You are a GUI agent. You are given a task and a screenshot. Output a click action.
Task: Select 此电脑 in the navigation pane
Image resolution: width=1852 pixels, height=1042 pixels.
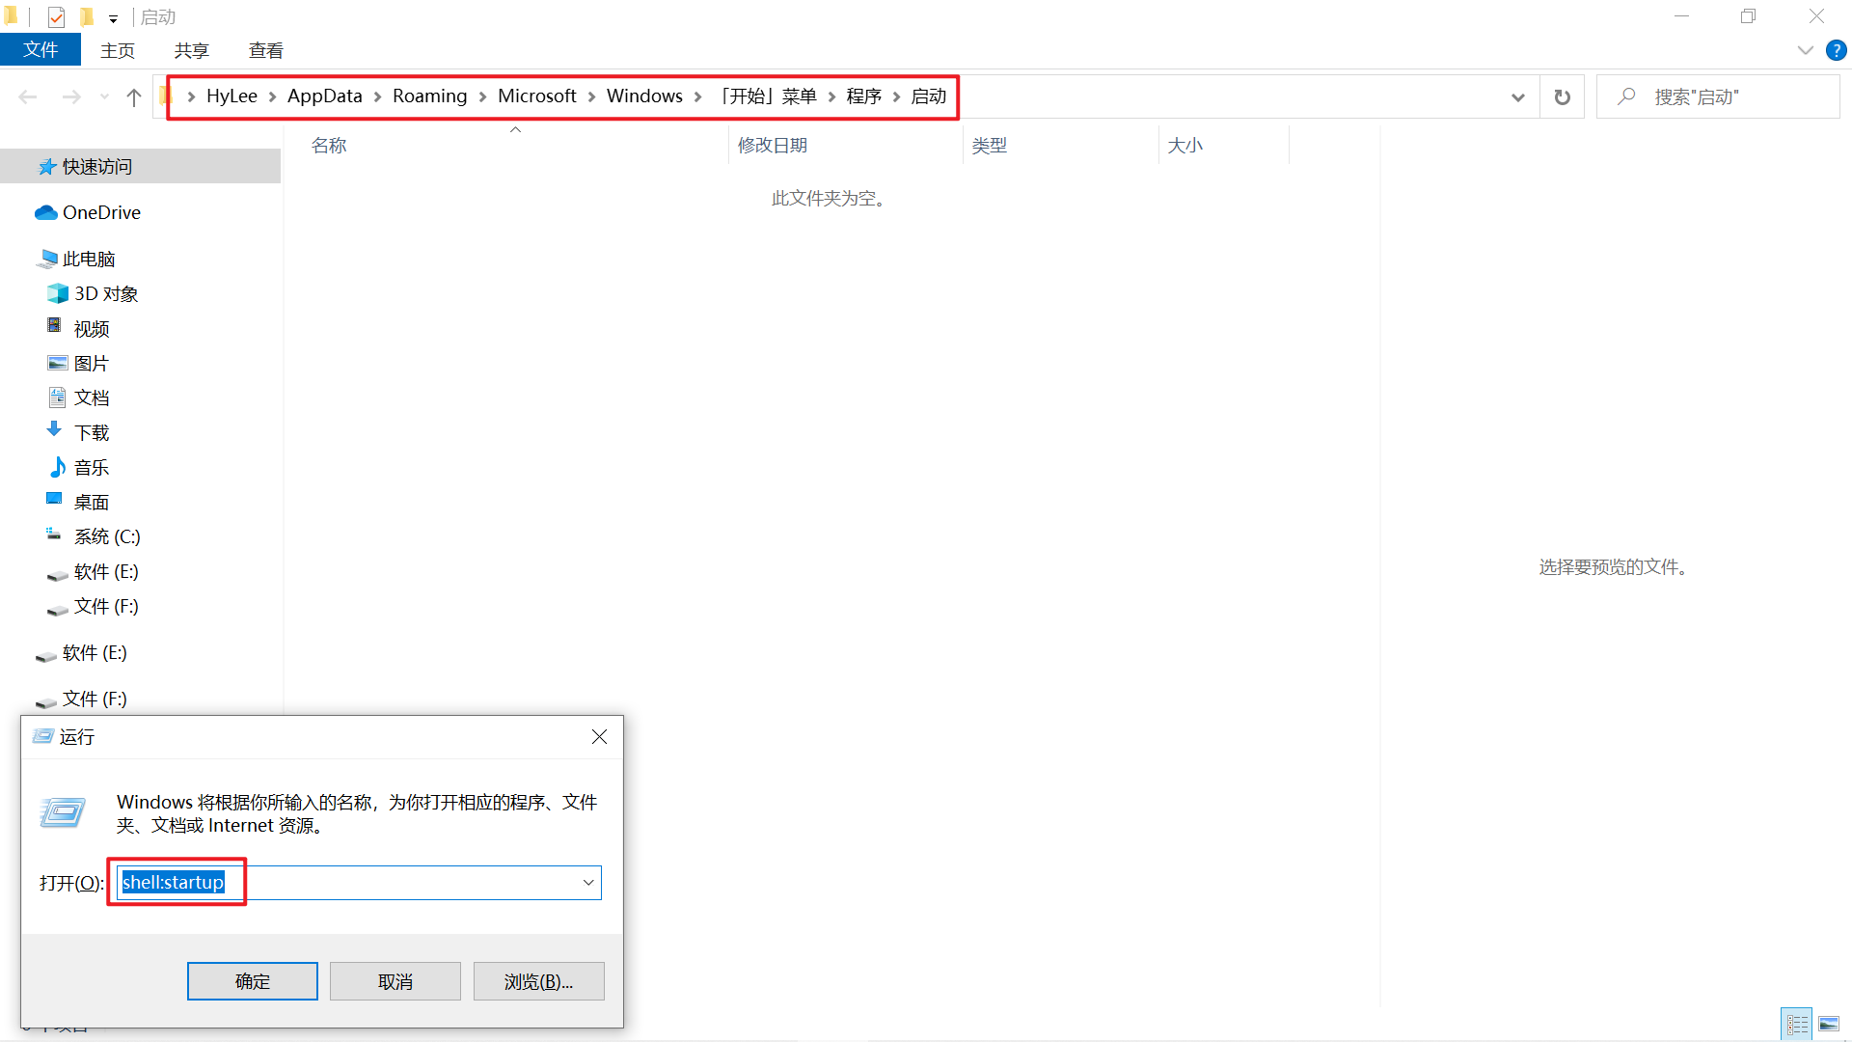[89, 259]
